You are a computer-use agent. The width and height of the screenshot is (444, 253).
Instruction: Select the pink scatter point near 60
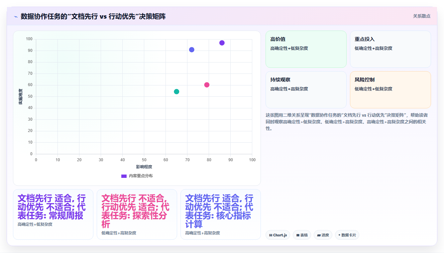(x=207, y=85)
